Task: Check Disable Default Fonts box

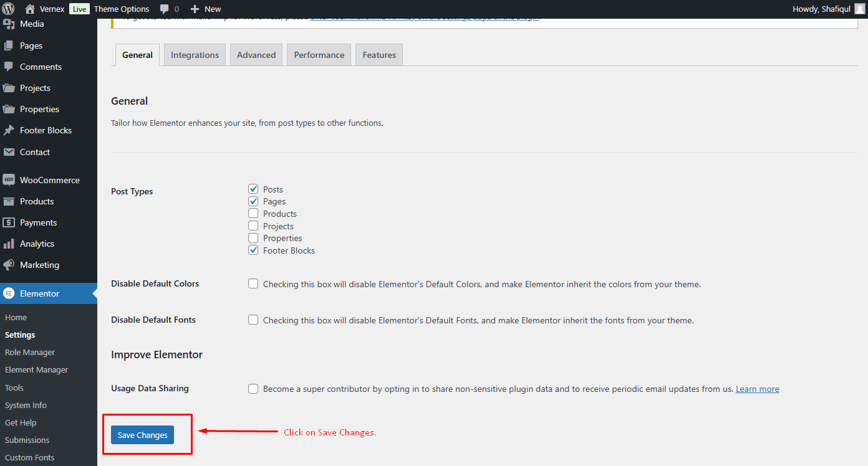Action: [x=253, y=320]
